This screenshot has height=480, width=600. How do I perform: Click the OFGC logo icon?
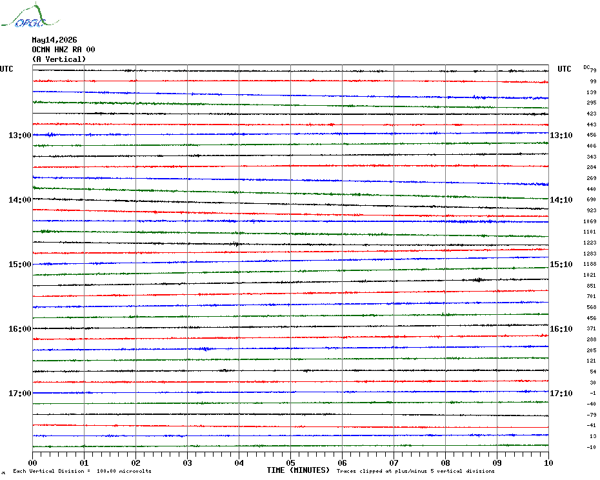pyautogui.click(x=30, y=15)
